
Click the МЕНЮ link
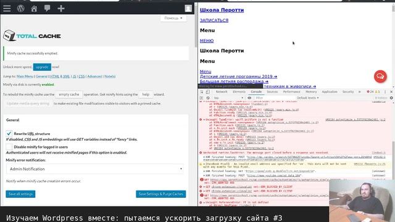coord(207,41)
